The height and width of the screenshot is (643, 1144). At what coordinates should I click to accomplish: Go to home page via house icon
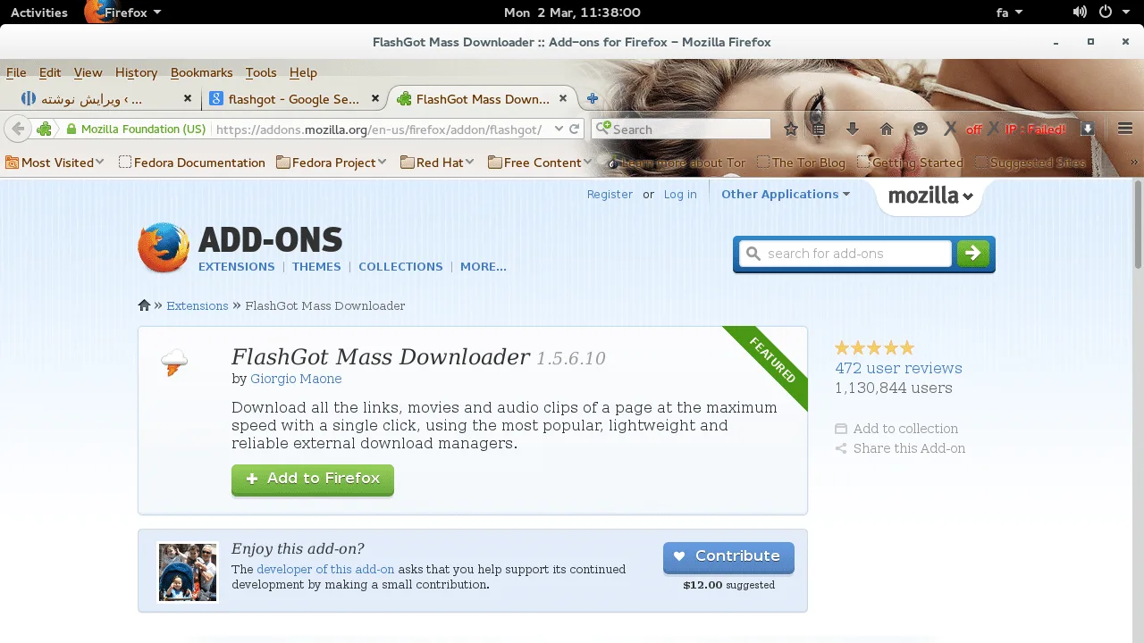click(x=887, y=129)
